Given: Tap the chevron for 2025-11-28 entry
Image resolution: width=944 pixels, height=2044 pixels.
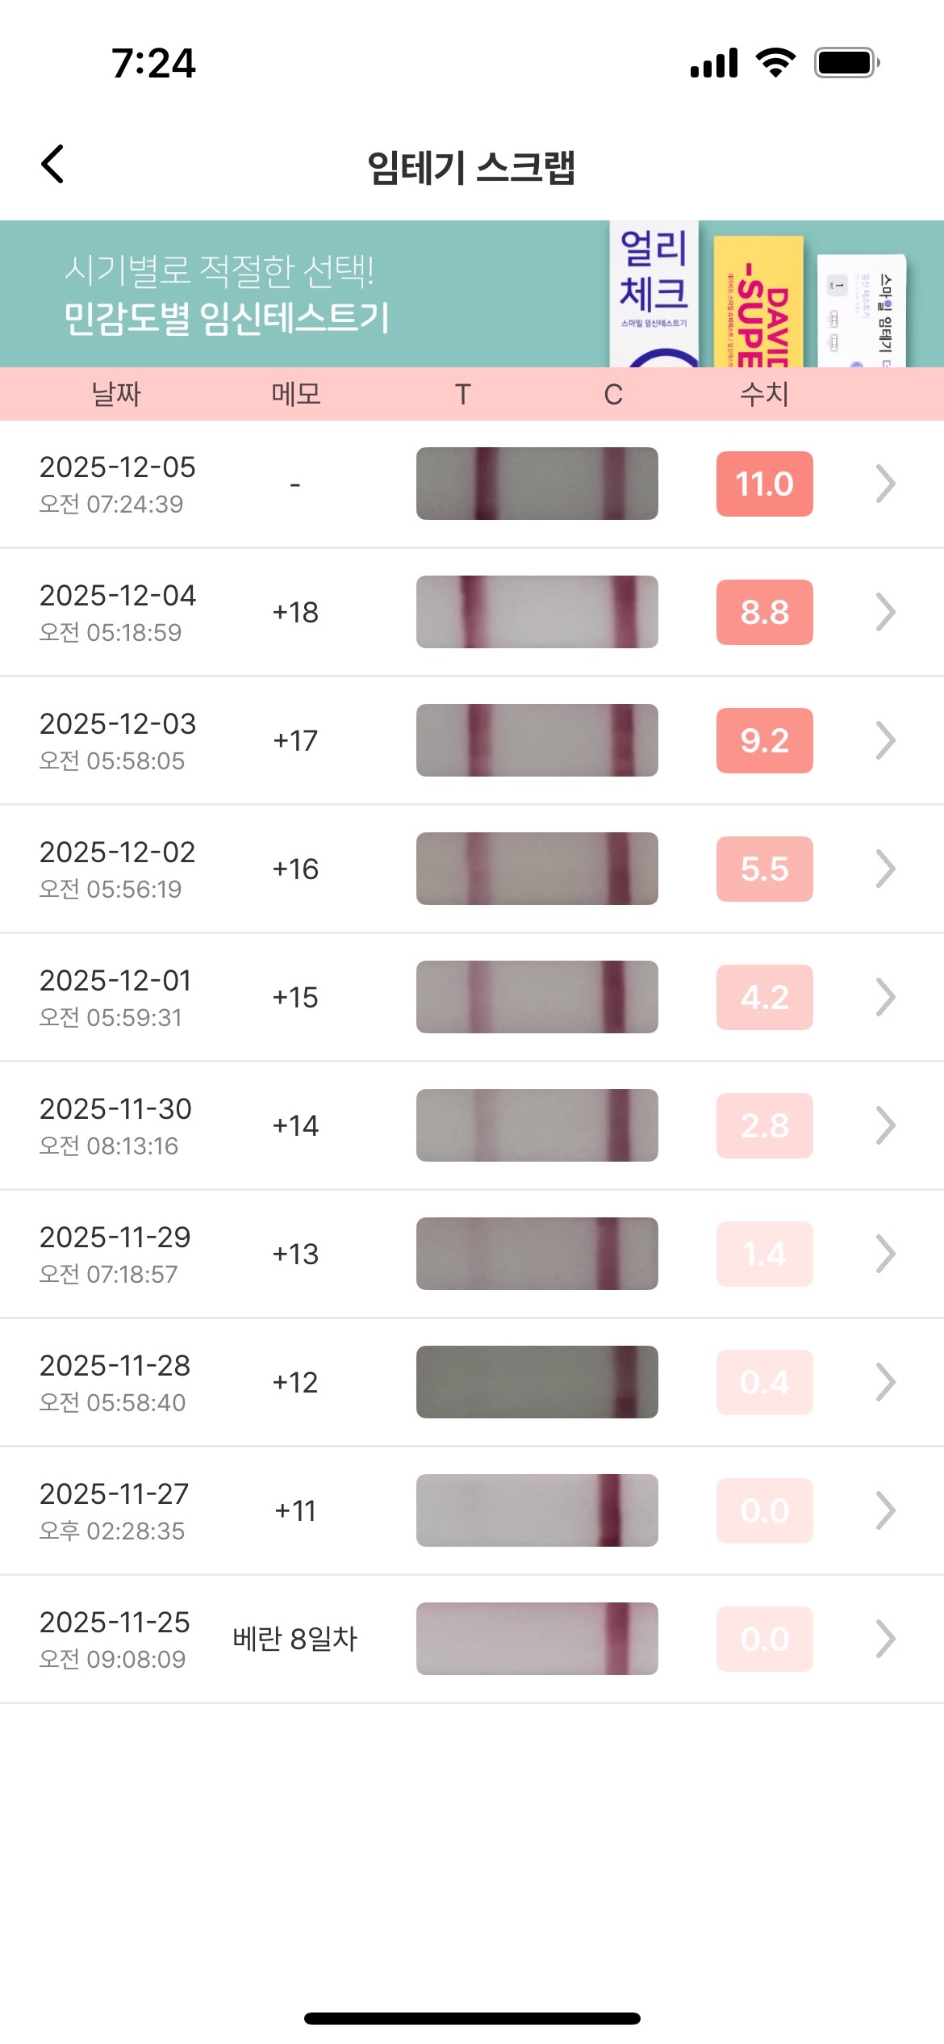Looking at the screenshot, I should [885, 1383].
